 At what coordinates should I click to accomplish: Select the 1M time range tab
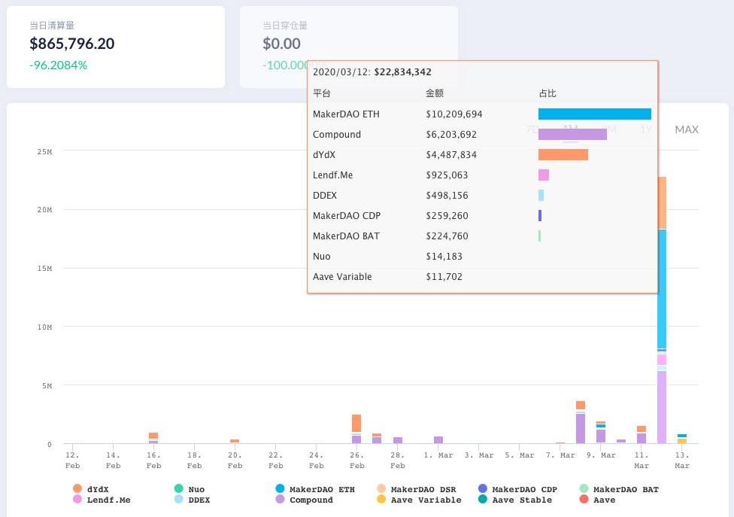coord(571,129)
